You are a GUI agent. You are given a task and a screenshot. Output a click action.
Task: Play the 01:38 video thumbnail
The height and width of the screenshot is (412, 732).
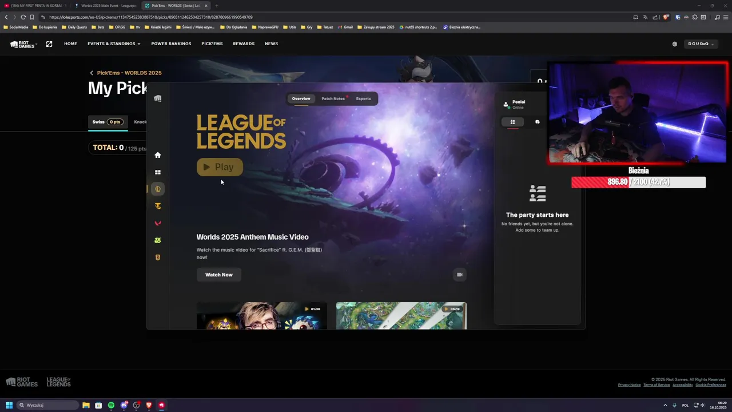click(x=262, y=315)
